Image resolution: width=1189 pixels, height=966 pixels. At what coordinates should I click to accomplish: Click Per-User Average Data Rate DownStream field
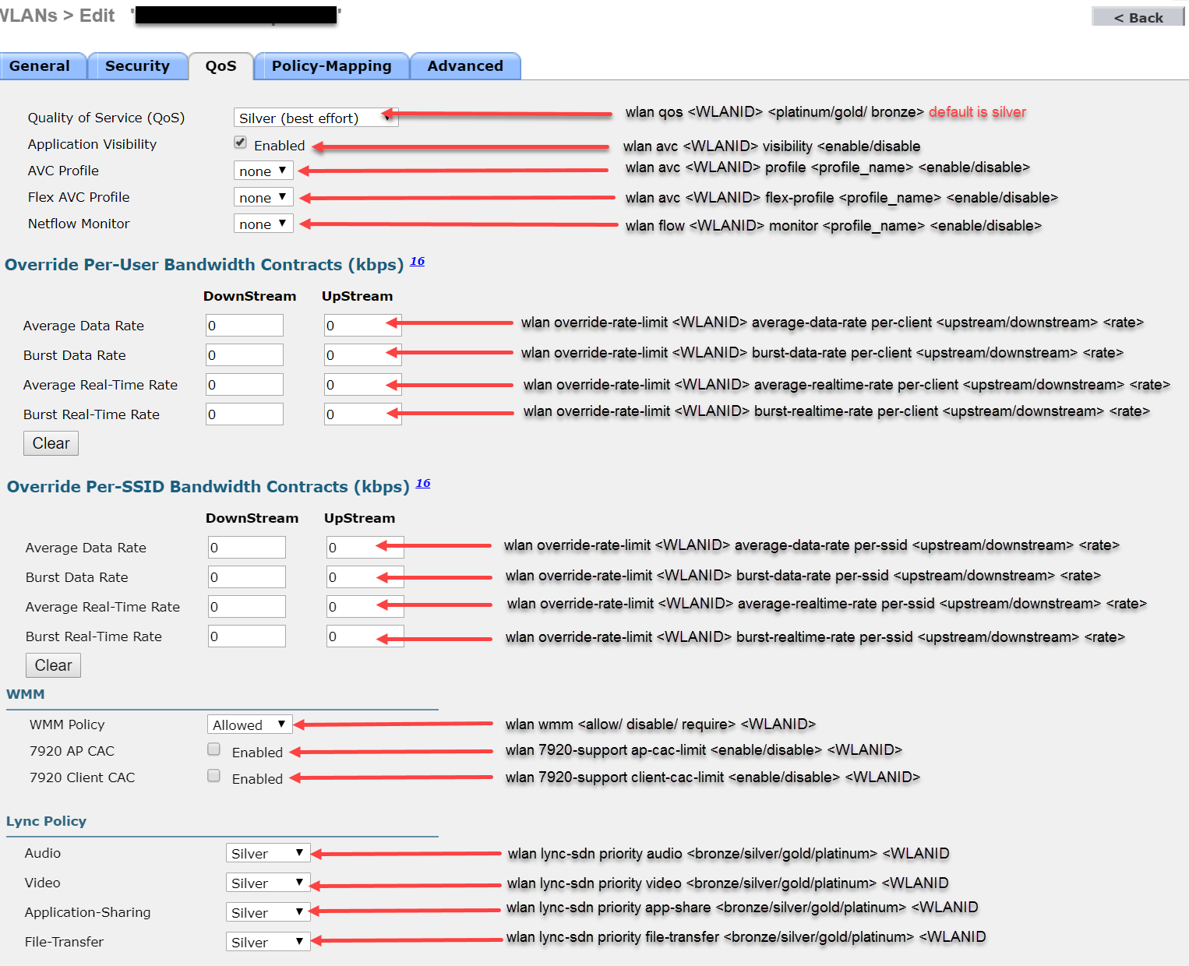click(x=245, y=326)
